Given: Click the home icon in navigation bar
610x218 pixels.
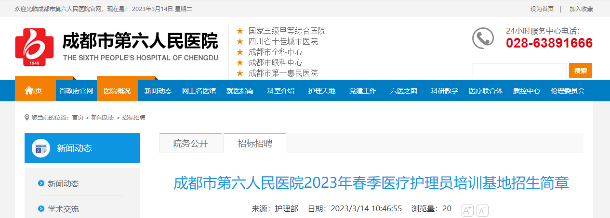Looking at the screenshot, I should [28, 90].
